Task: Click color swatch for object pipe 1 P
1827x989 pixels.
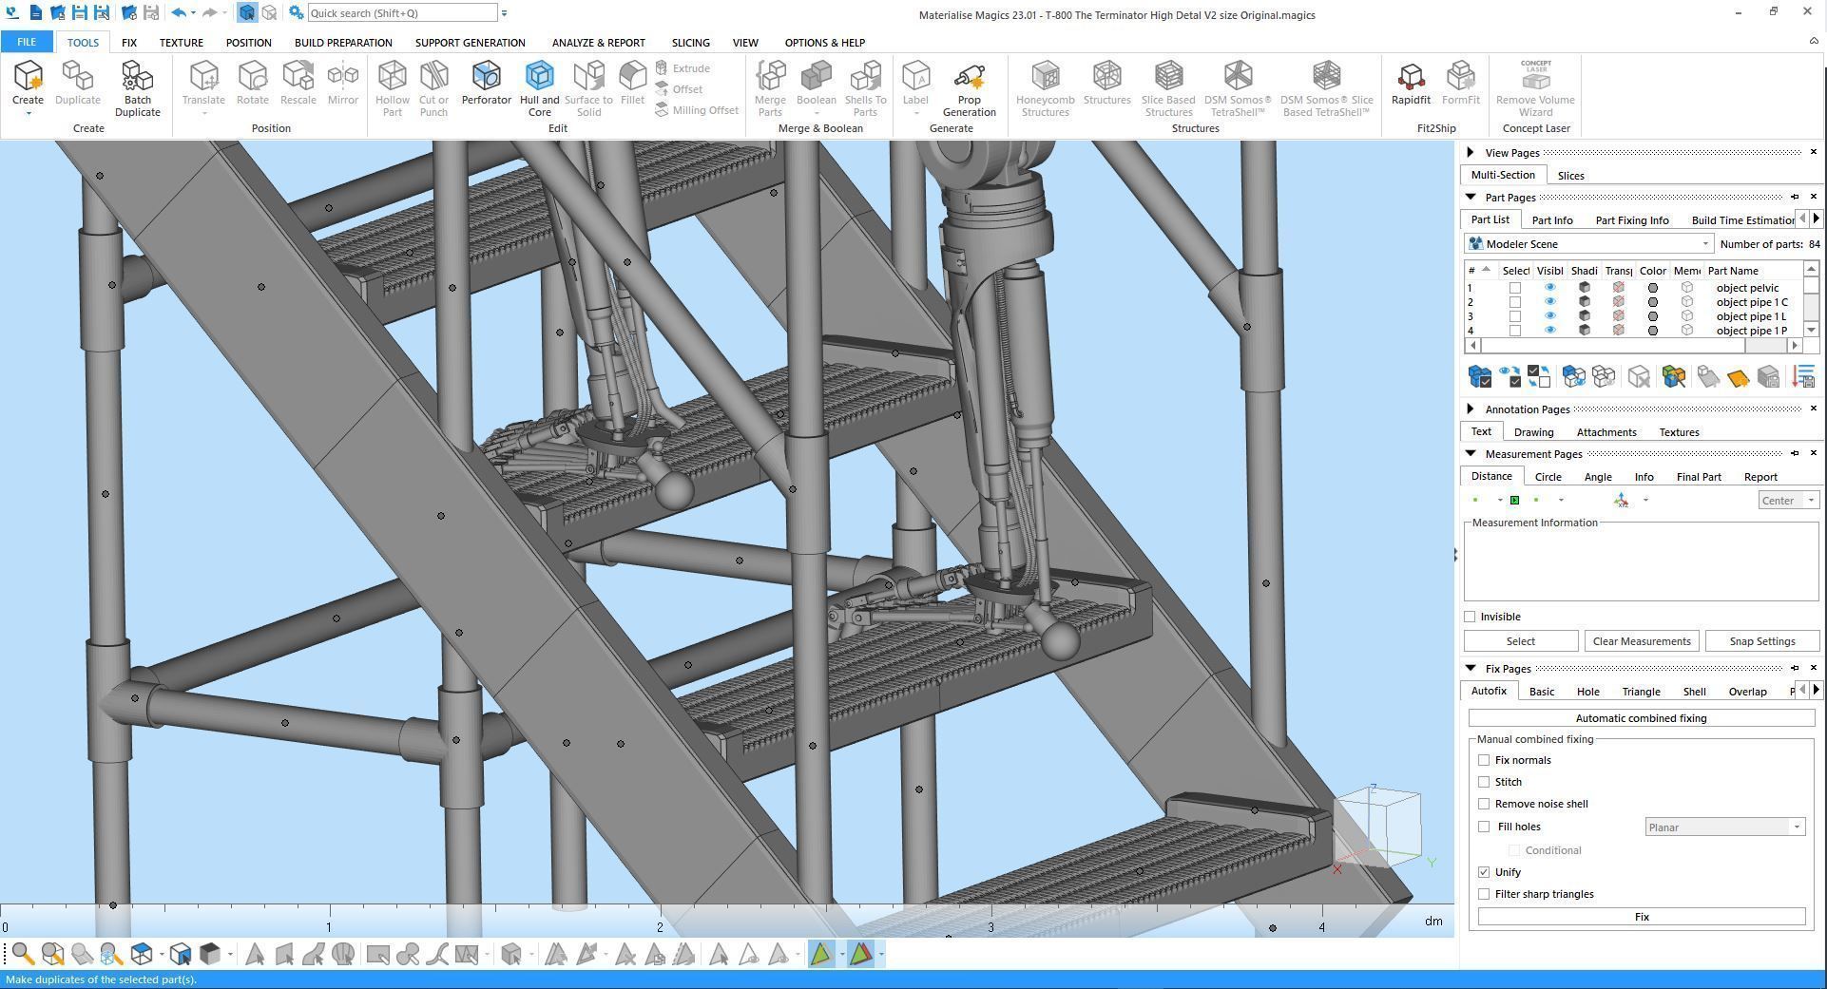Action: (x=1653, y=331)
